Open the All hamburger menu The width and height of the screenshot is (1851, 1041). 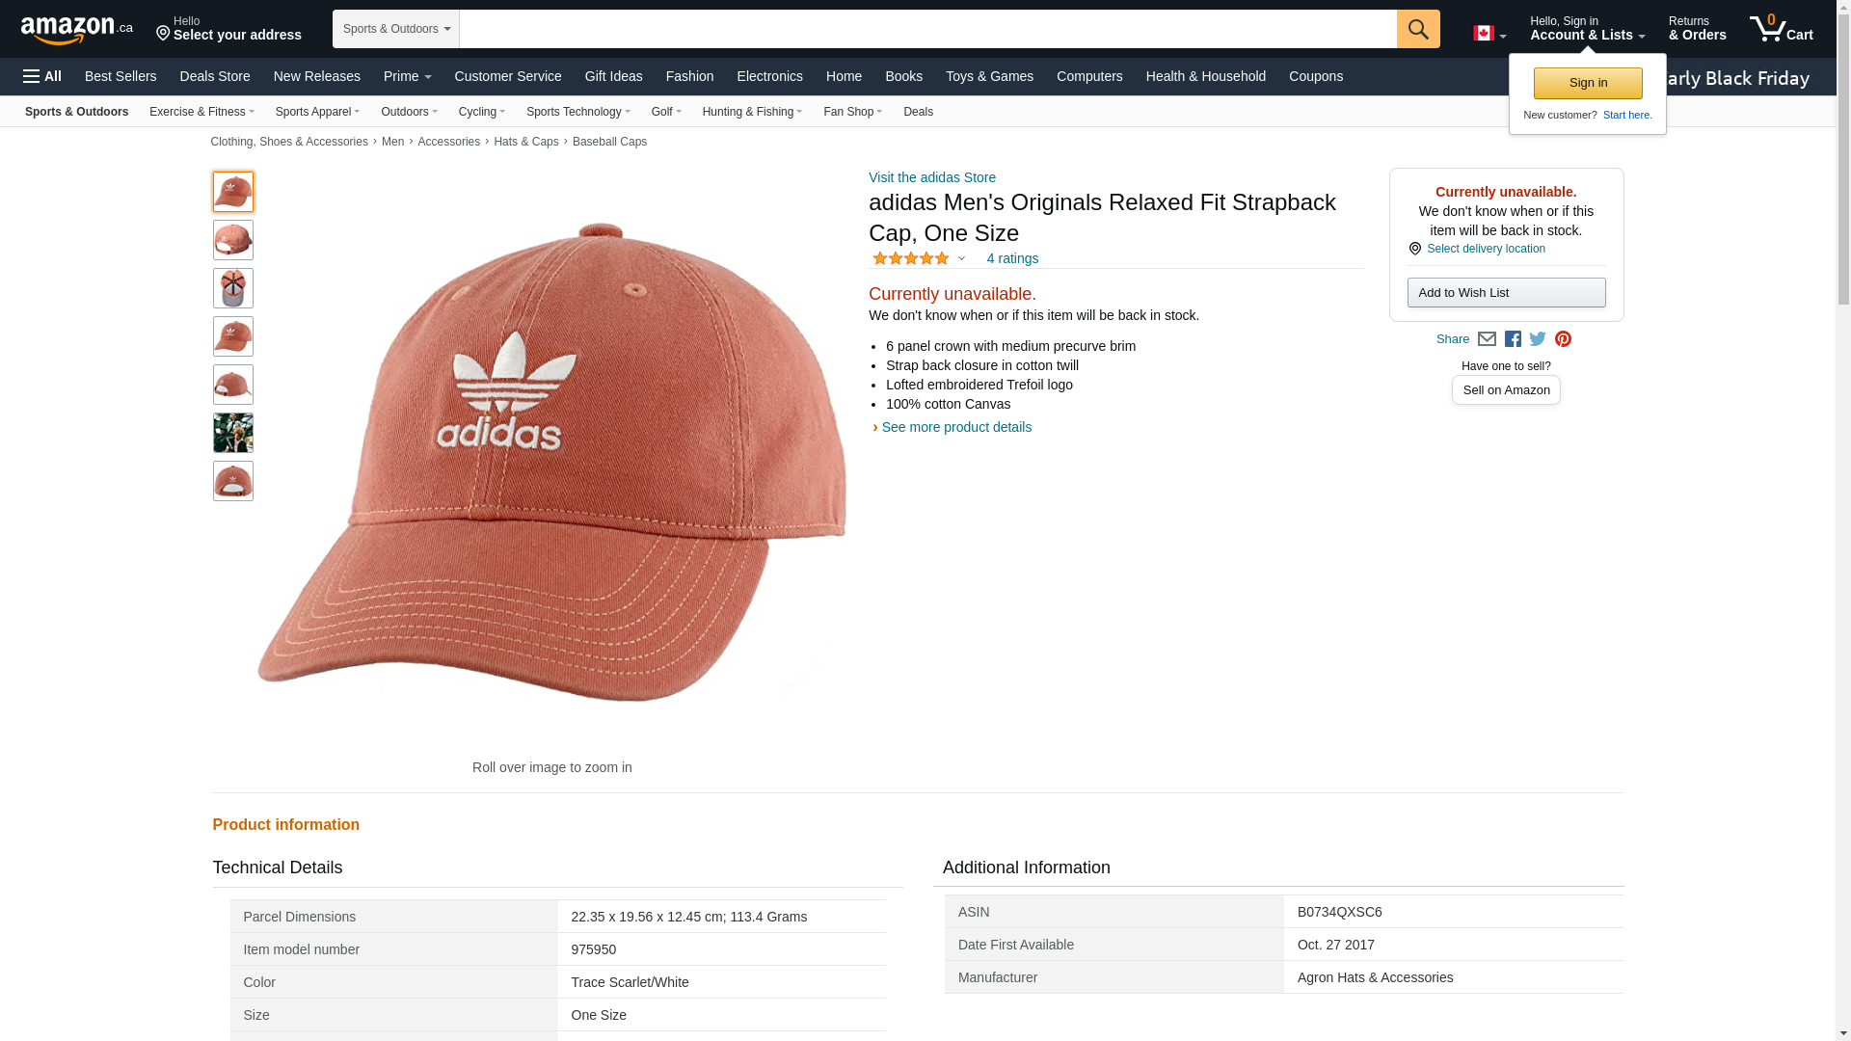pos(42,76)
